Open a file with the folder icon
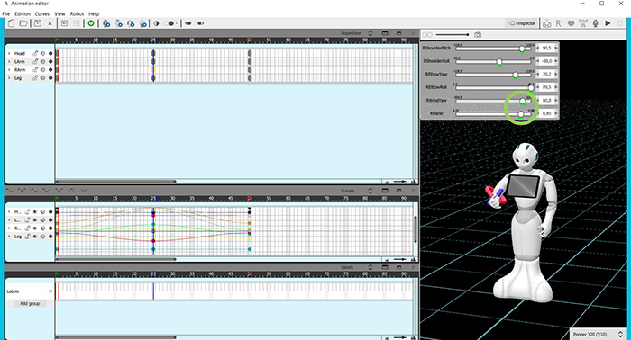This screenshot has width=631, height=340. tap(23, 23)
